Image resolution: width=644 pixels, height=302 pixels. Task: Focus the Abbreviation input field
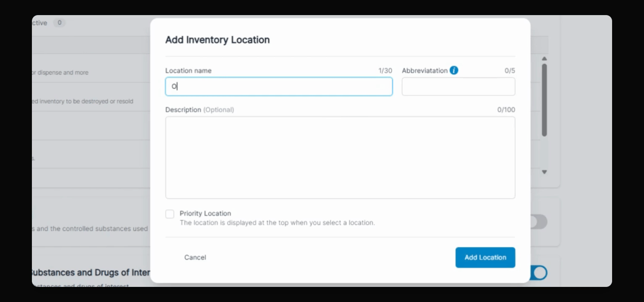(458, 86)
